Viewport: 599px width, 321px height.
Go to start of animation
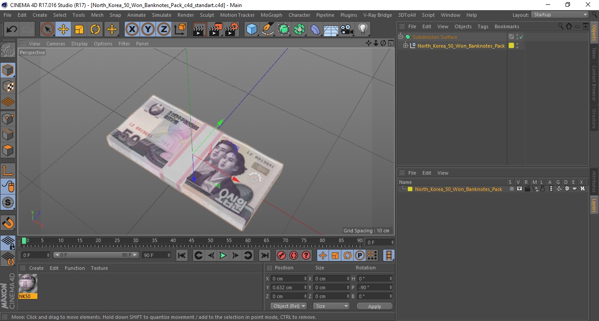[182, 255]
